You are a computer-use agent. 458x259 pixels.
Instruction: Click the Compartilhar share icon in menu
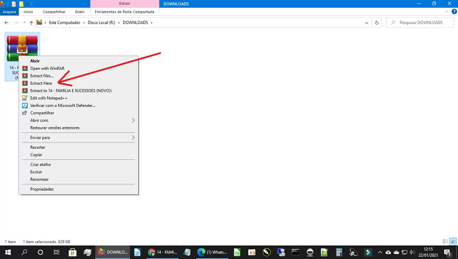tap(25, 113)
